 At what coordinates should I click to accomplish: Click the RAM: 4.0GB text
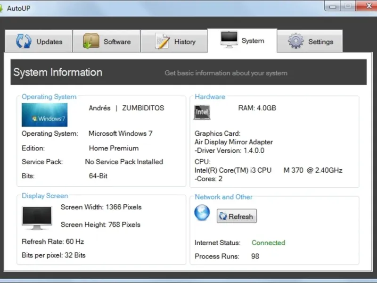[x=257, y=108]
